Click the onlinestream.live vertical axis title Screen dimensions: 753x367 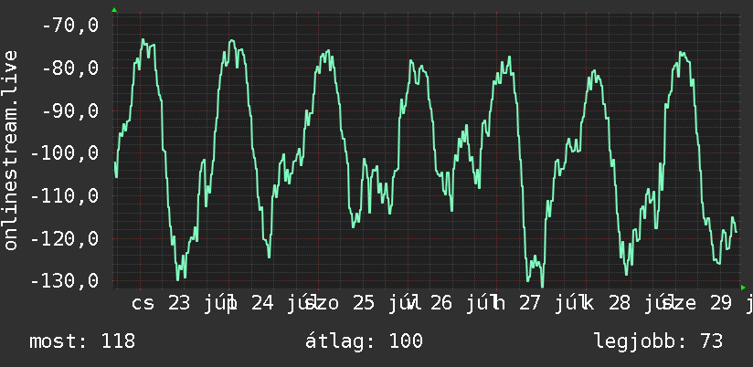pos(10,150)
